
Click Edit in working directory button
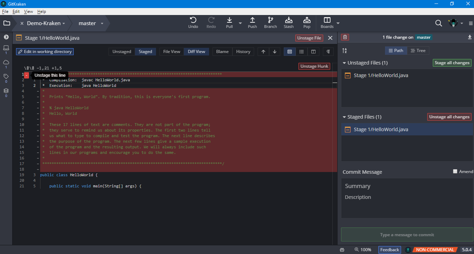(x=45, y=52)
